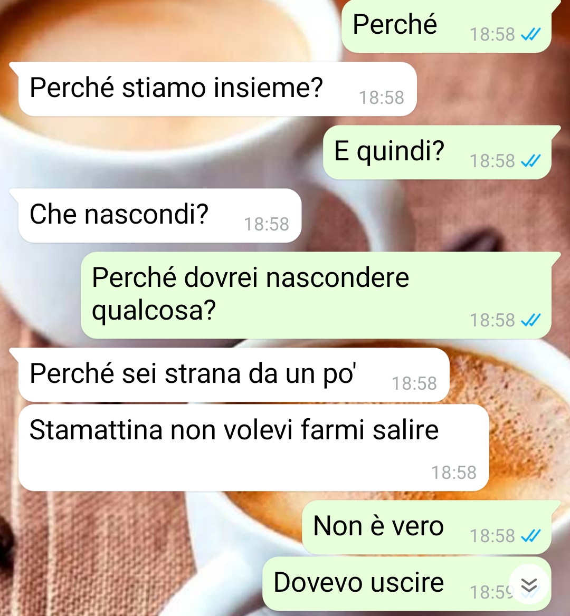The height and width of the screenshot is (616, 570).
Task: Tap read receipt ticks on 'Perché' message
Action: click(531, 35)
